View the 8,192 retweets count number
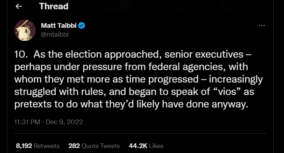This screenshot has height=153, width=284. [x=23, y=146]
